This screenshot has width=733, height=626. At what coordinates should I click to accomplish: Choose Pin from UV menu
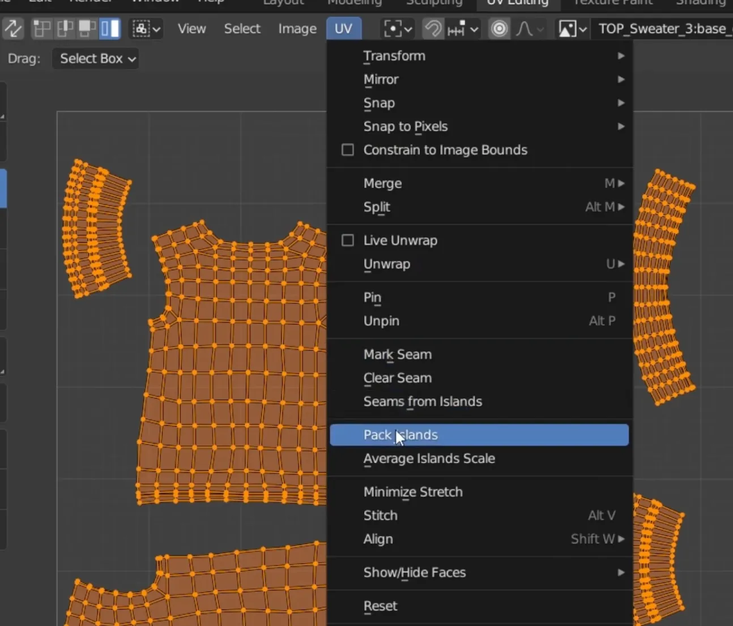coord(479,298)
